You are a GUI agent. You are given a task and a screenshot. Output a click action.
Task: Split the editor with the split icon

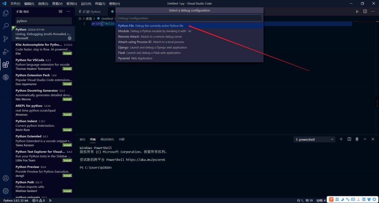(x=365, y=11)
